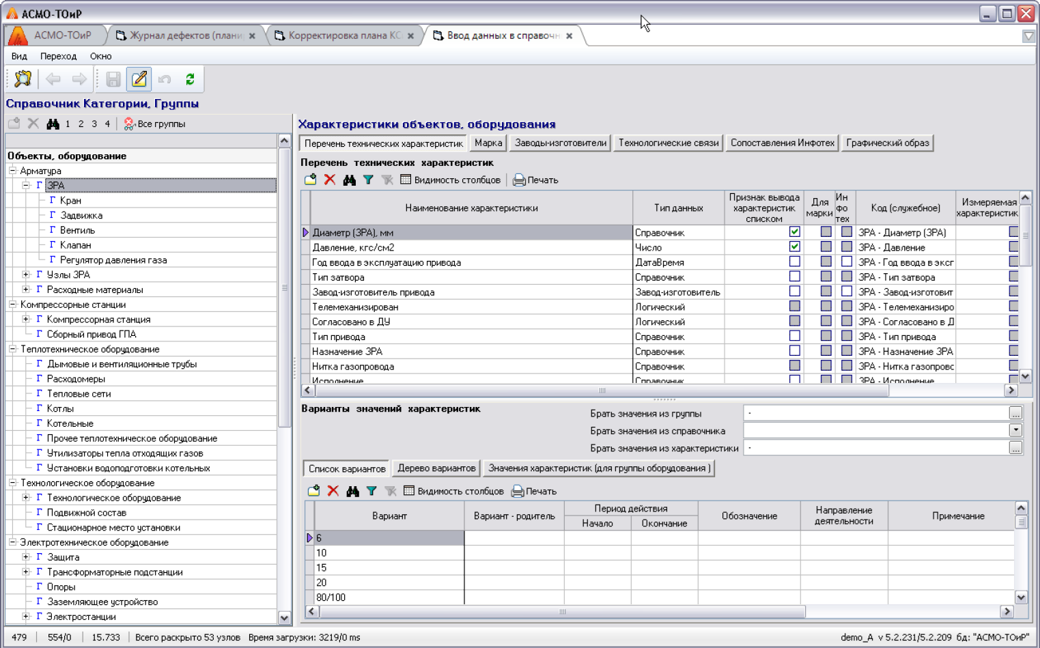Switch to the Дерево вариантов tab
The image size is (1040, 648).
point(436,468)
